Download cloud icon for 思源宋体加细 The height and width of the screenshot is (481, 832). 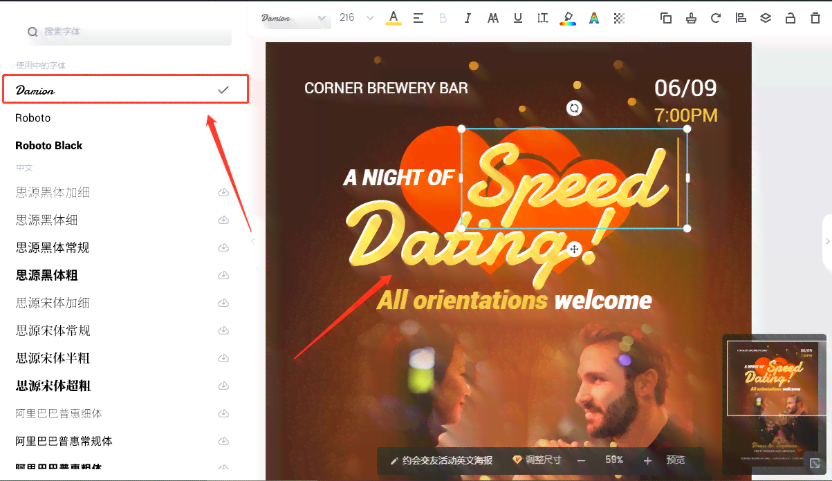point(223,303)
